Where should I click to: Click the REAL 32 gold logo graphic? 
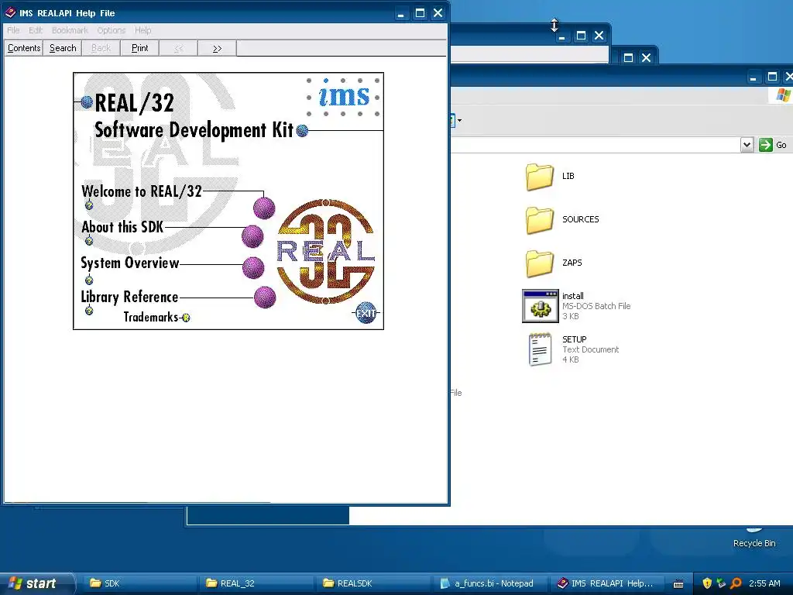[326, 252]
